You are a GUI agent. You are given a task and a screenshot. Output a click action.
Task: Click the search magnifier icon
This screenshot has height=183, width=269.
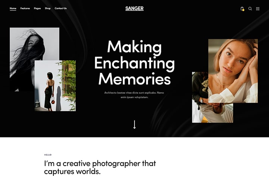250,9
